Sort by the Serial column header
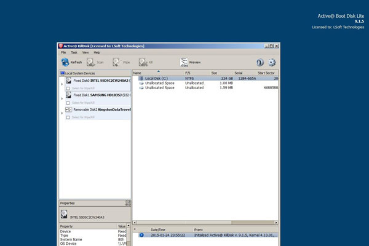Screen dimensions: 369x246 (245, 73)
